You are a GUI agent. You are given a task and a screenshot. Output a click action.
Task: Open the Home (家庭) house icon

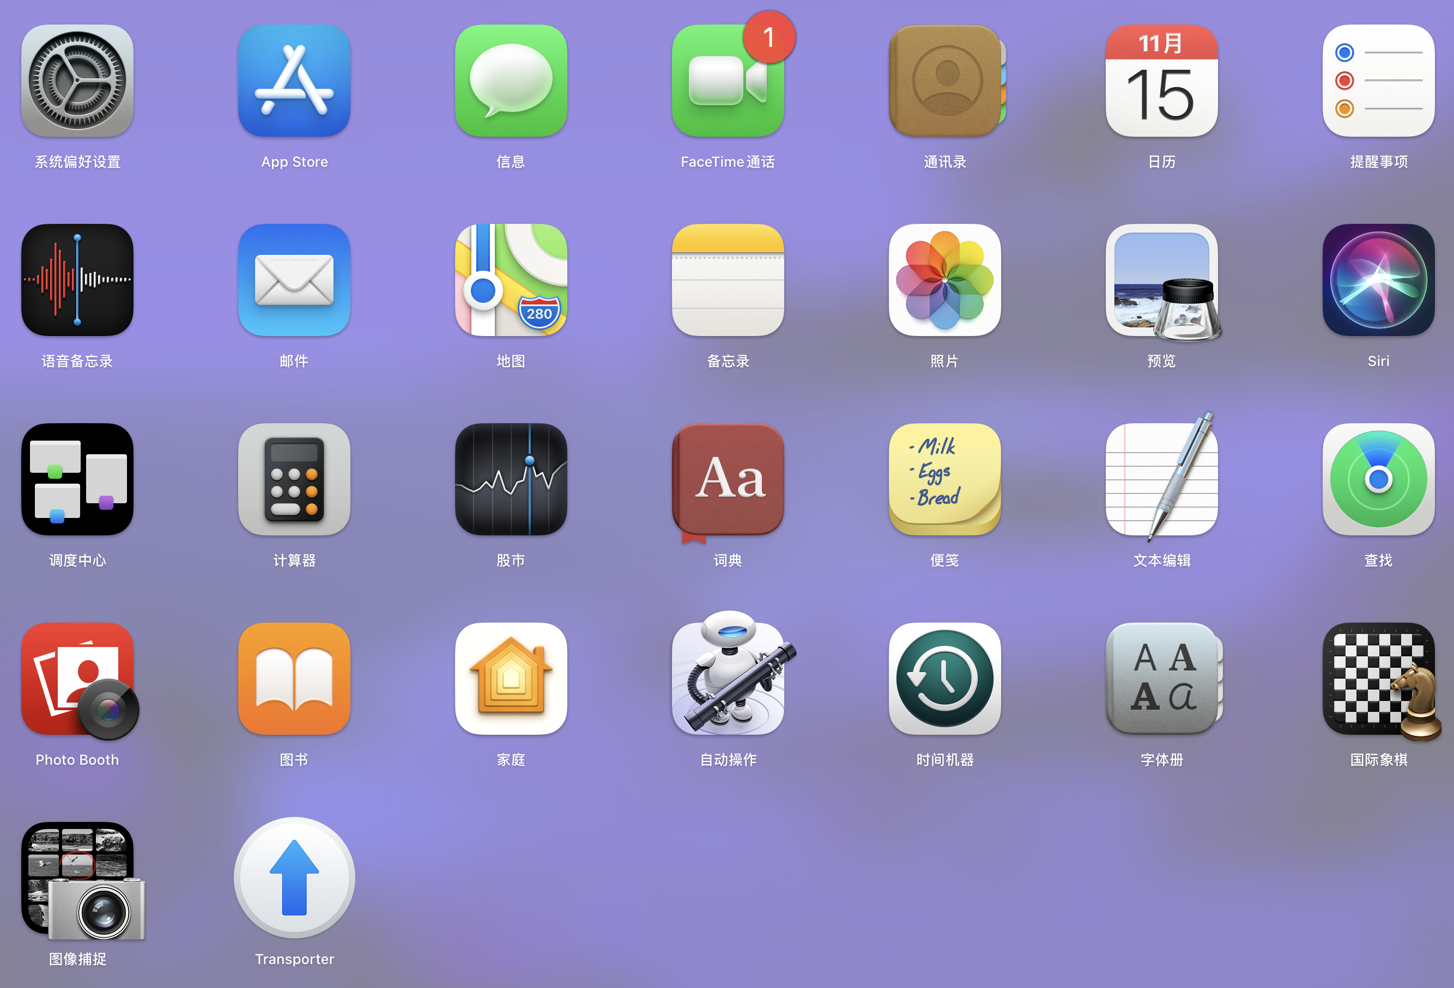coord(511,679)
